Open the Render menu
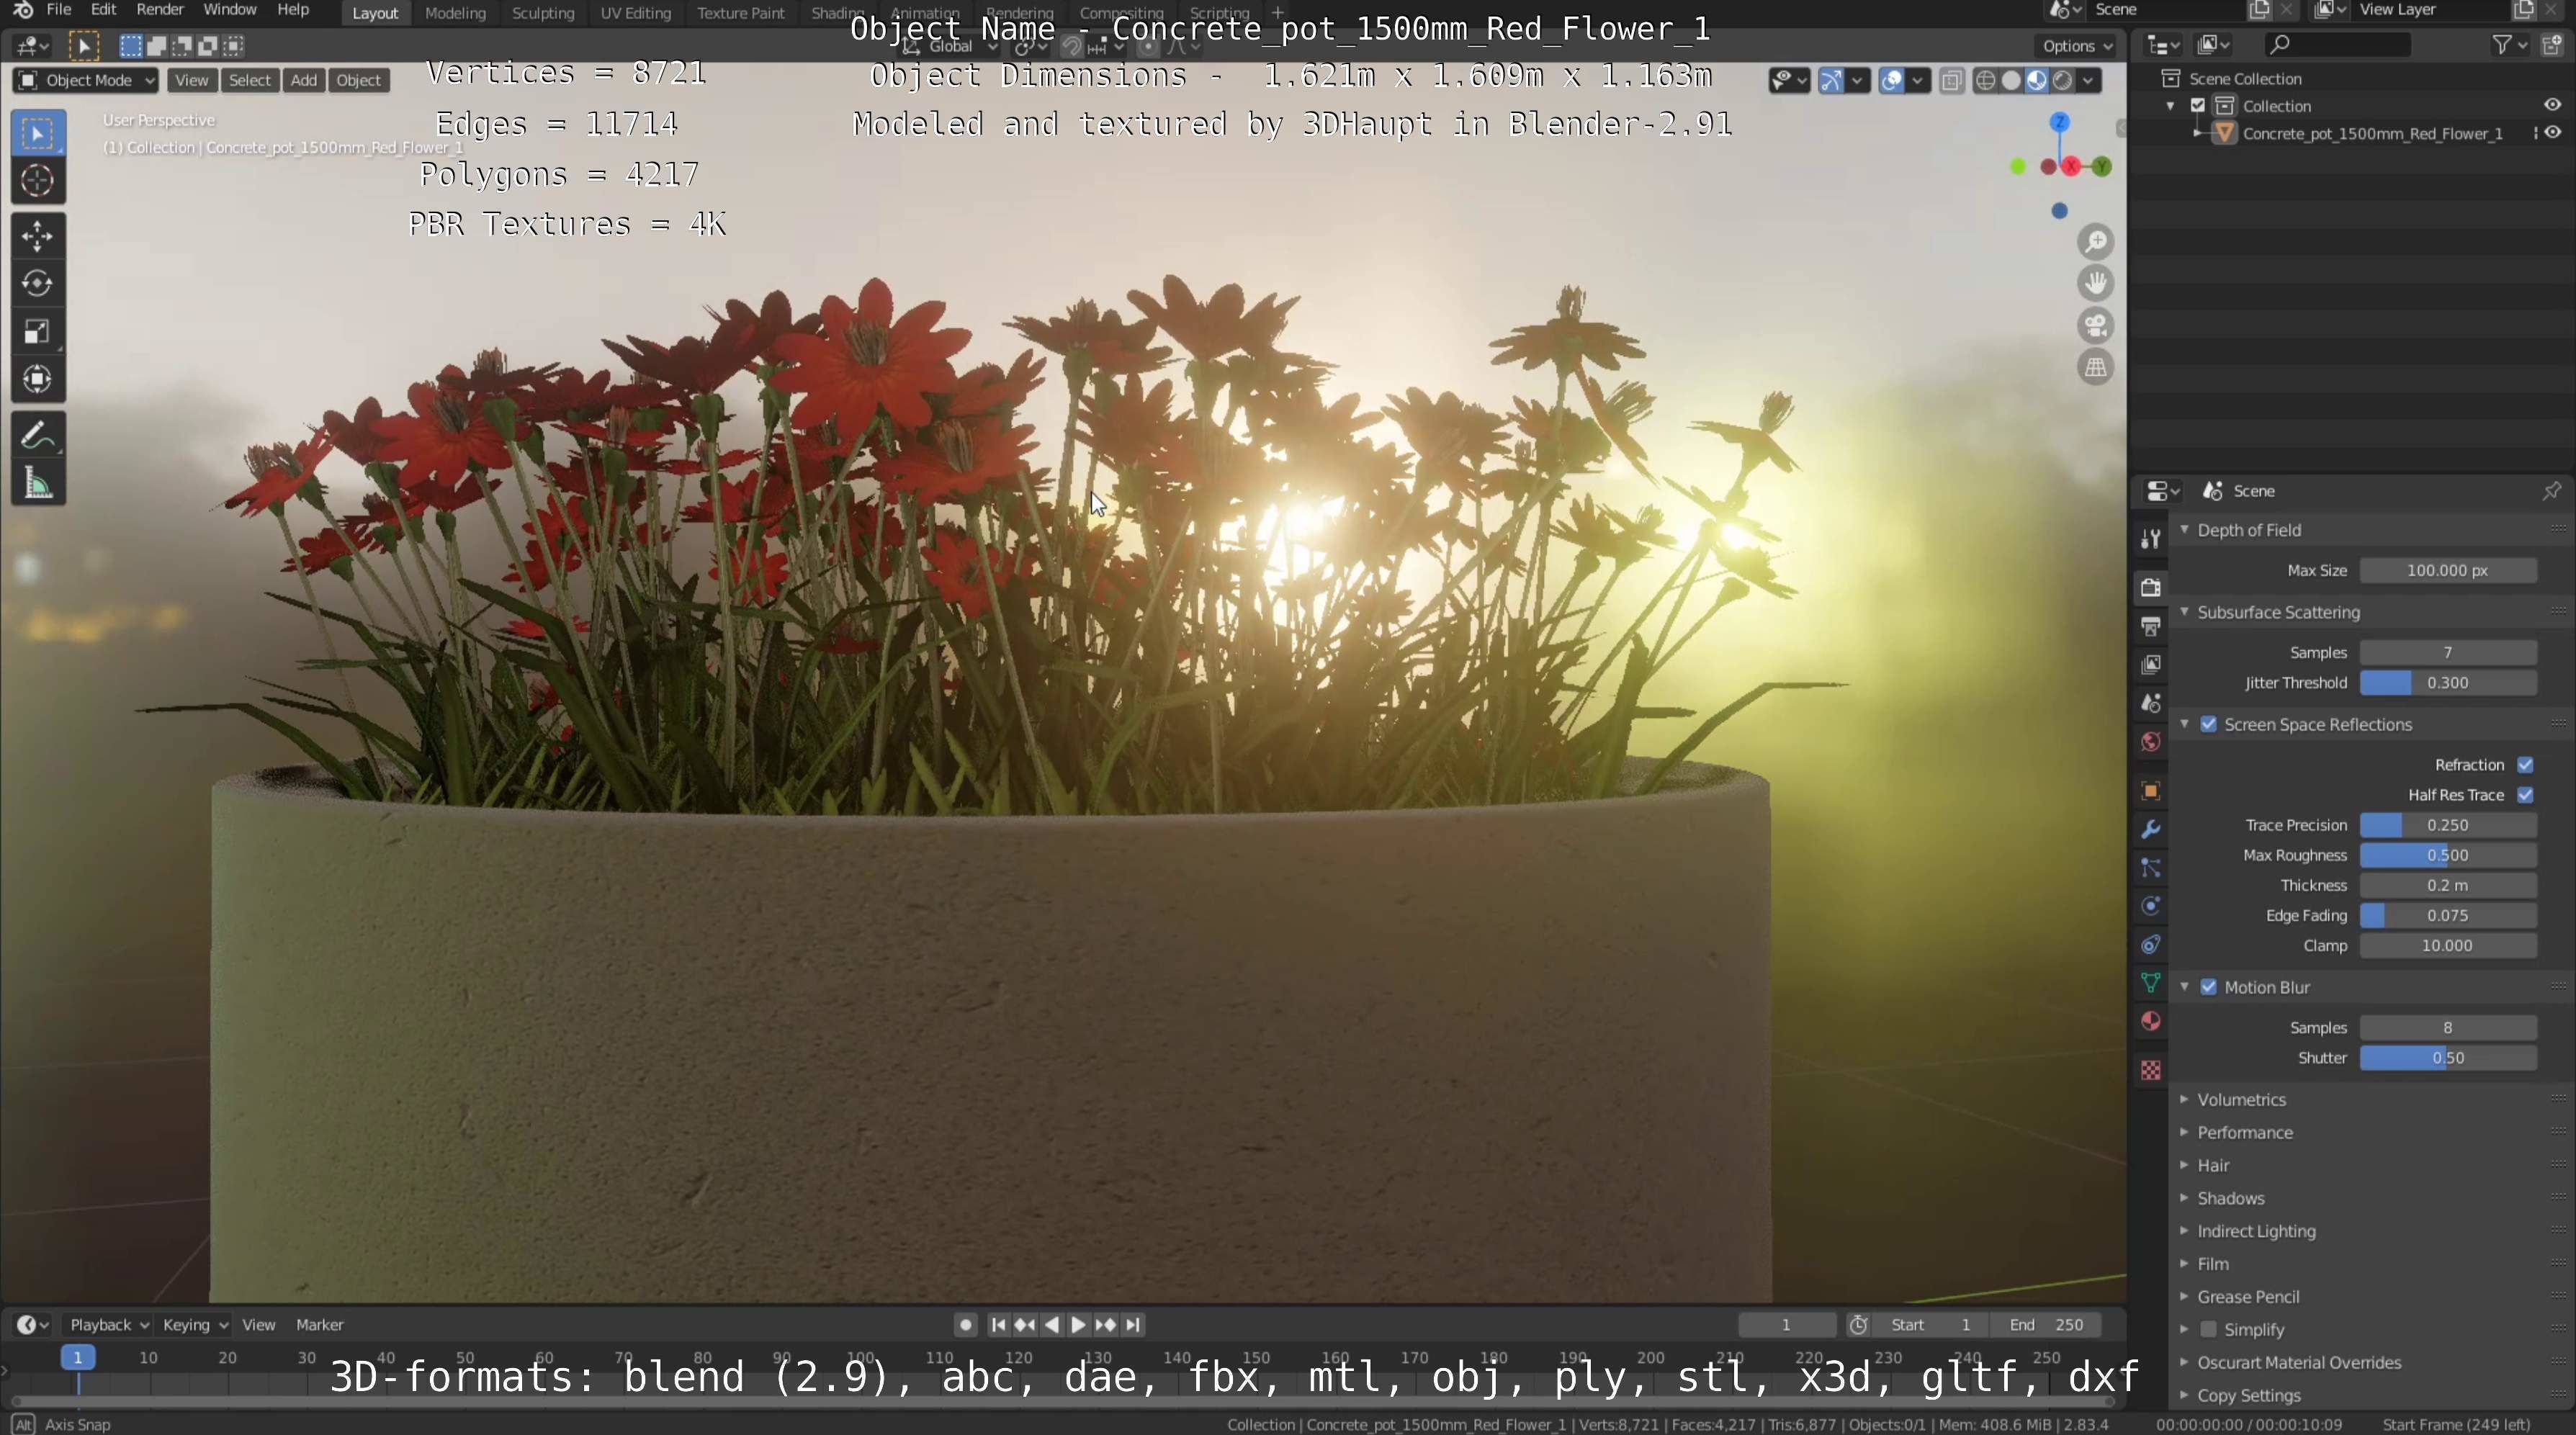 pos(159,10)
